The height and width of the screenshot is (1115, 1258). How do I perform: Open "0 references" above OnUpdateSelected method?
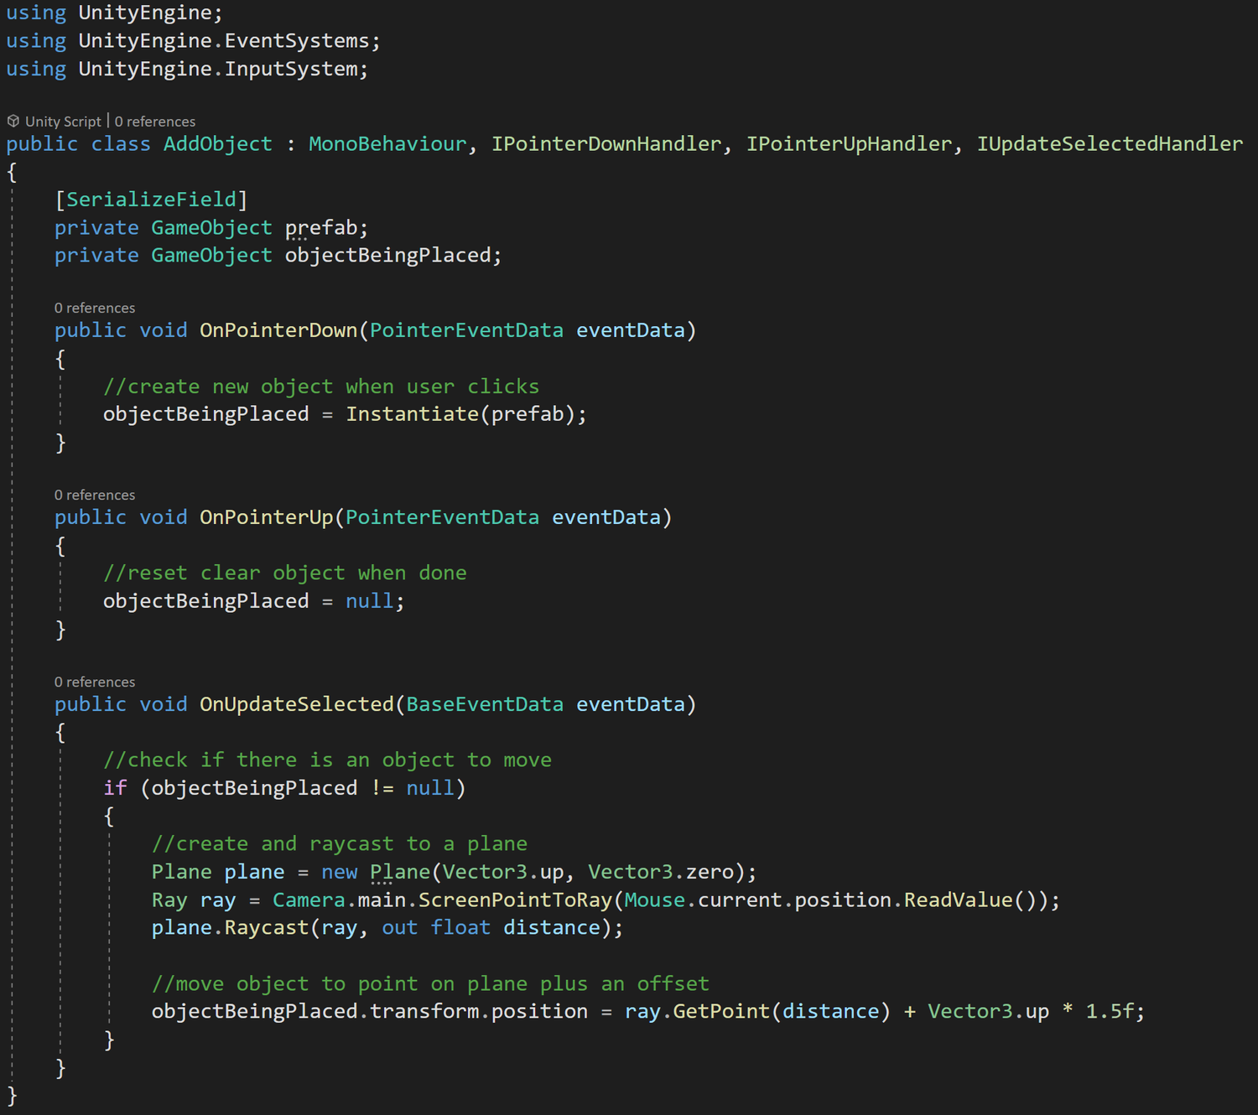(94, 682)
